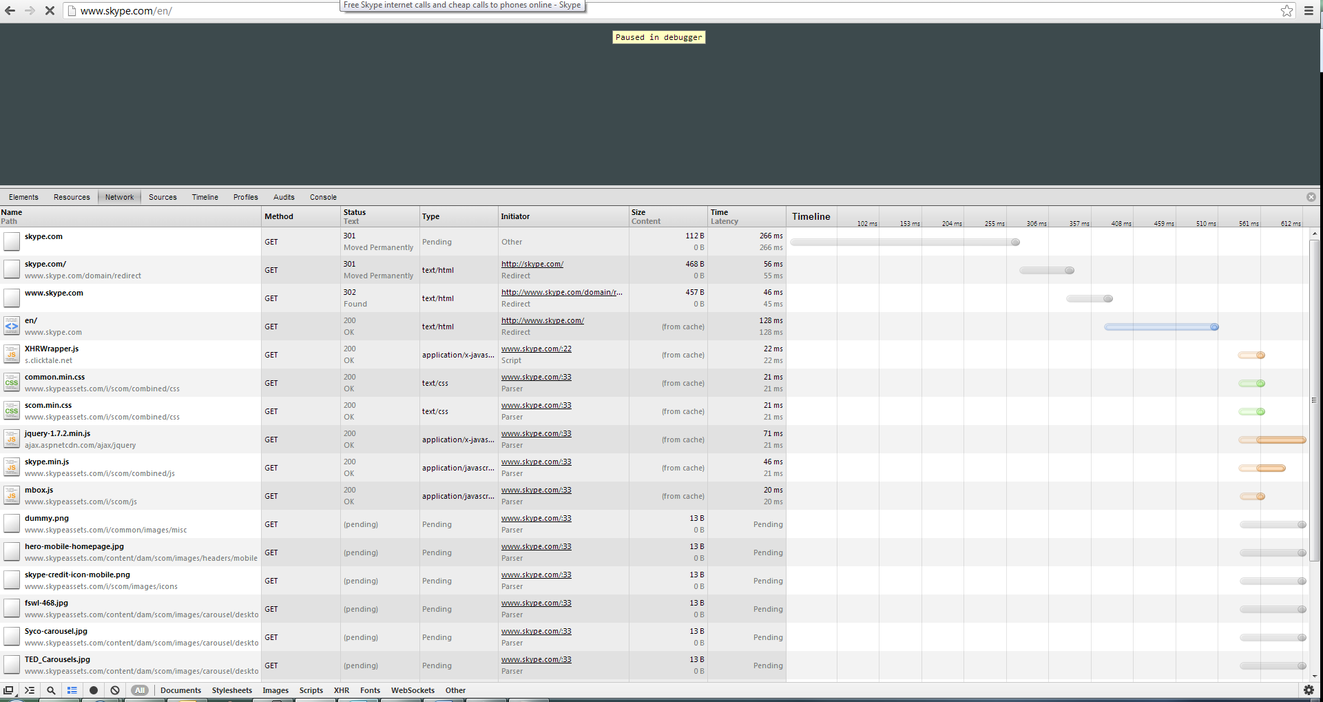Filter requests by Documents

[180, 690]
